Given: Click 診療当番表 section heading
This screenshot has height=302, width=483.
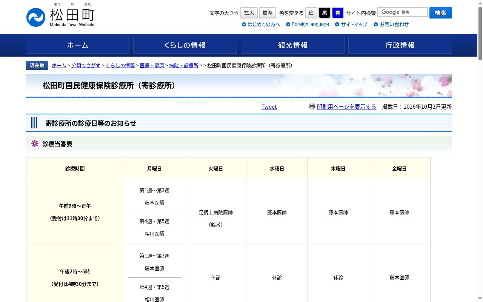Looking at the screenshot, I should click(57, 144).
